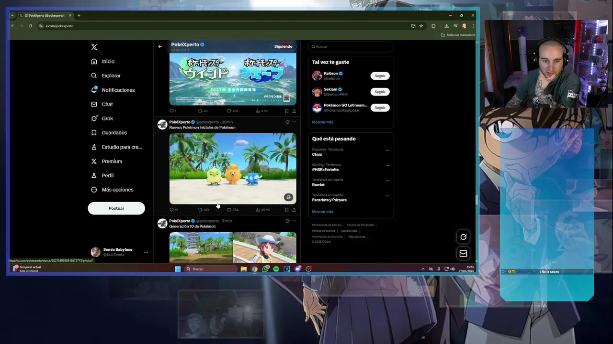Viewport: 613px width, 344px height.
Task: Click Grok icon on the 30min post
Action: [x=287, y=122]
